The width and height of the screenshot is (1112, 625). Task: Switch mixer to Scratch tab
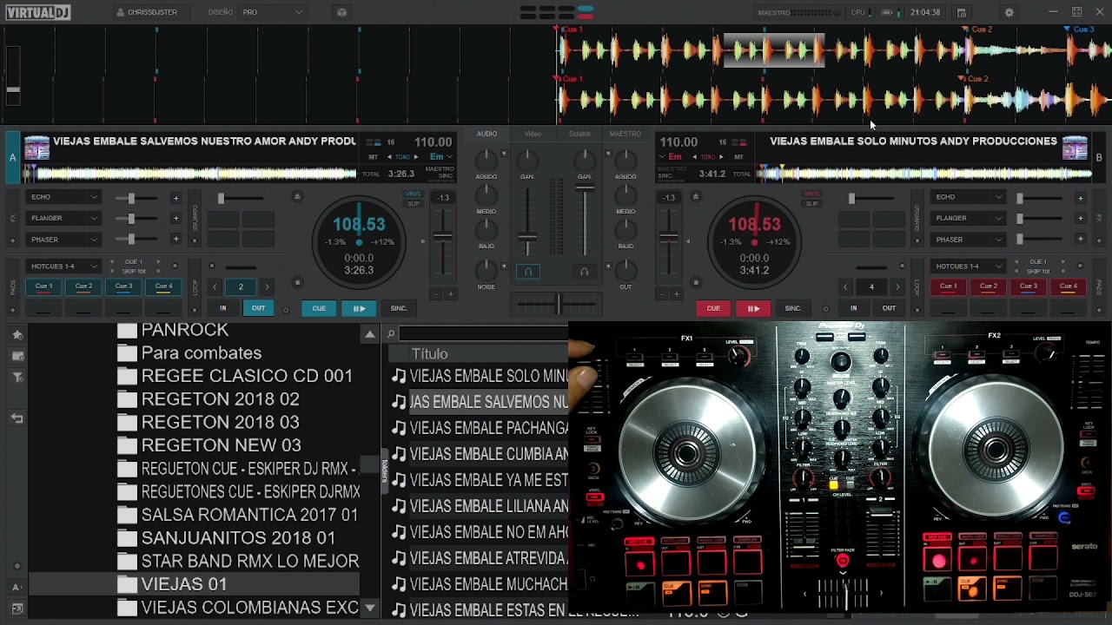click(579, 134)
